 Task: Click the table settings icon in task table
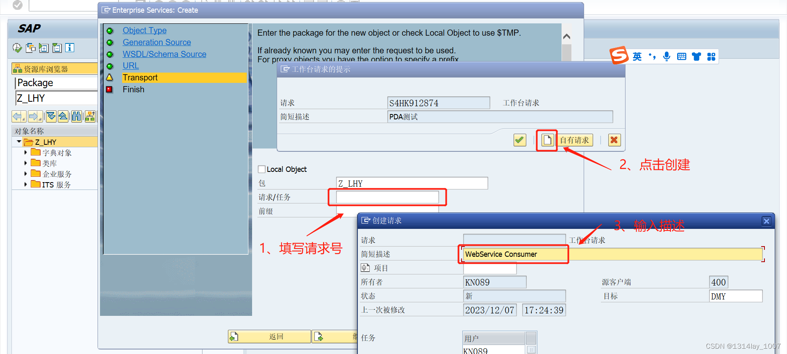pyautogui.click(x=531, y=350)
